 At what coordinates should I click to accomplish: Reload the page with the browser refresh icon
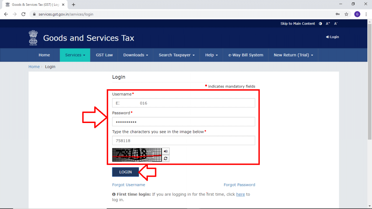(23, 14)
